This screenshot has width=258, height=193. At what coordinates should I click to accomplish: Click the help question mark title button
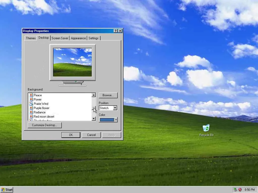pos(116,31)
